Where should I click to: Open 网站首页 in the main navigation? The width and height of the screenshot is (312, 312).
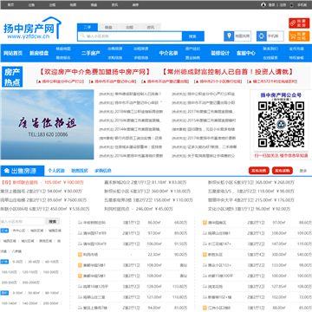tap(13, 53)
